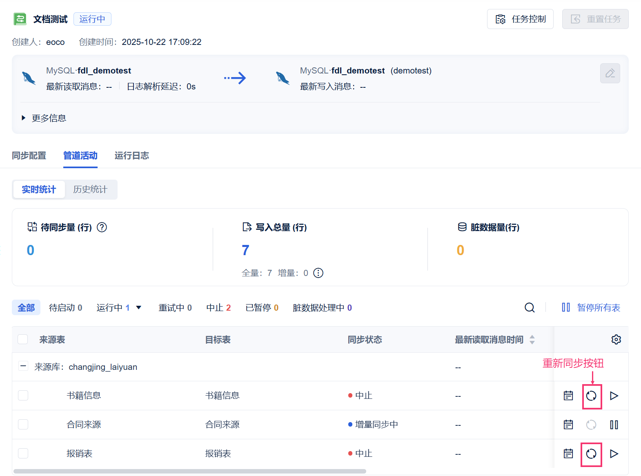Screen dimensions: 641x476
Task: Click the green pipeline task logo icon
Action: pos(20,19)
